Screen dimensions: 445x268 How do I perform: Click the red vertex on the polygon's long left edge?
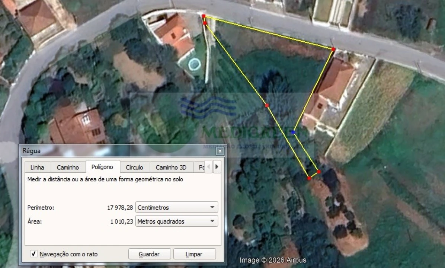pyautogui.click(x=267, y=105)
